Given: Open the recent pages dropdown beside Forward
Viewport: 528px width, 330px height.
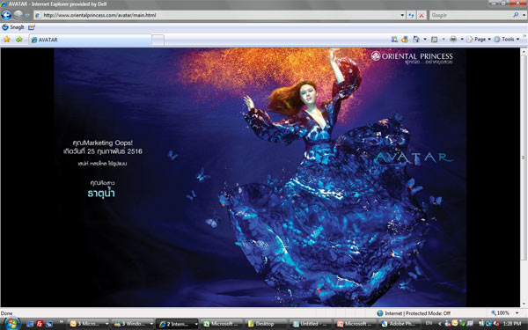Looking at the screenshot, I should pos(27,15).
